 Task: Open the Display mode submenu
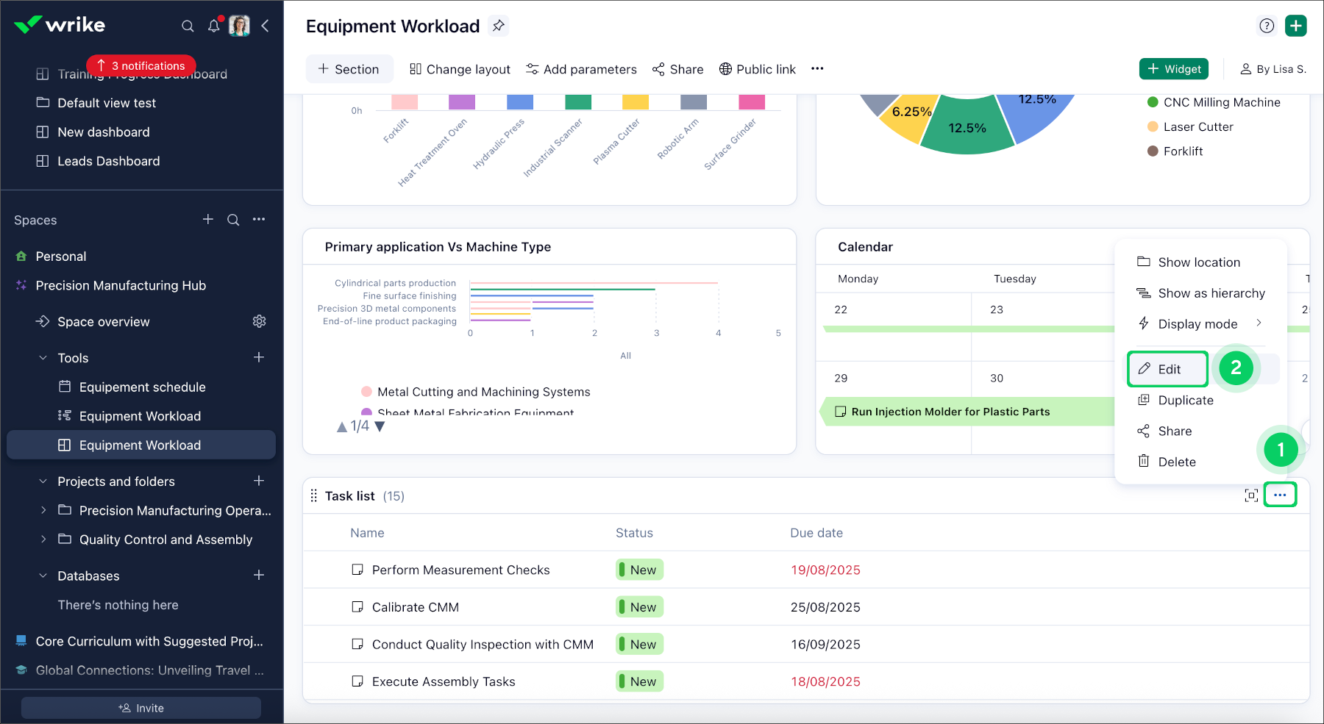(x=1200, y=324)
